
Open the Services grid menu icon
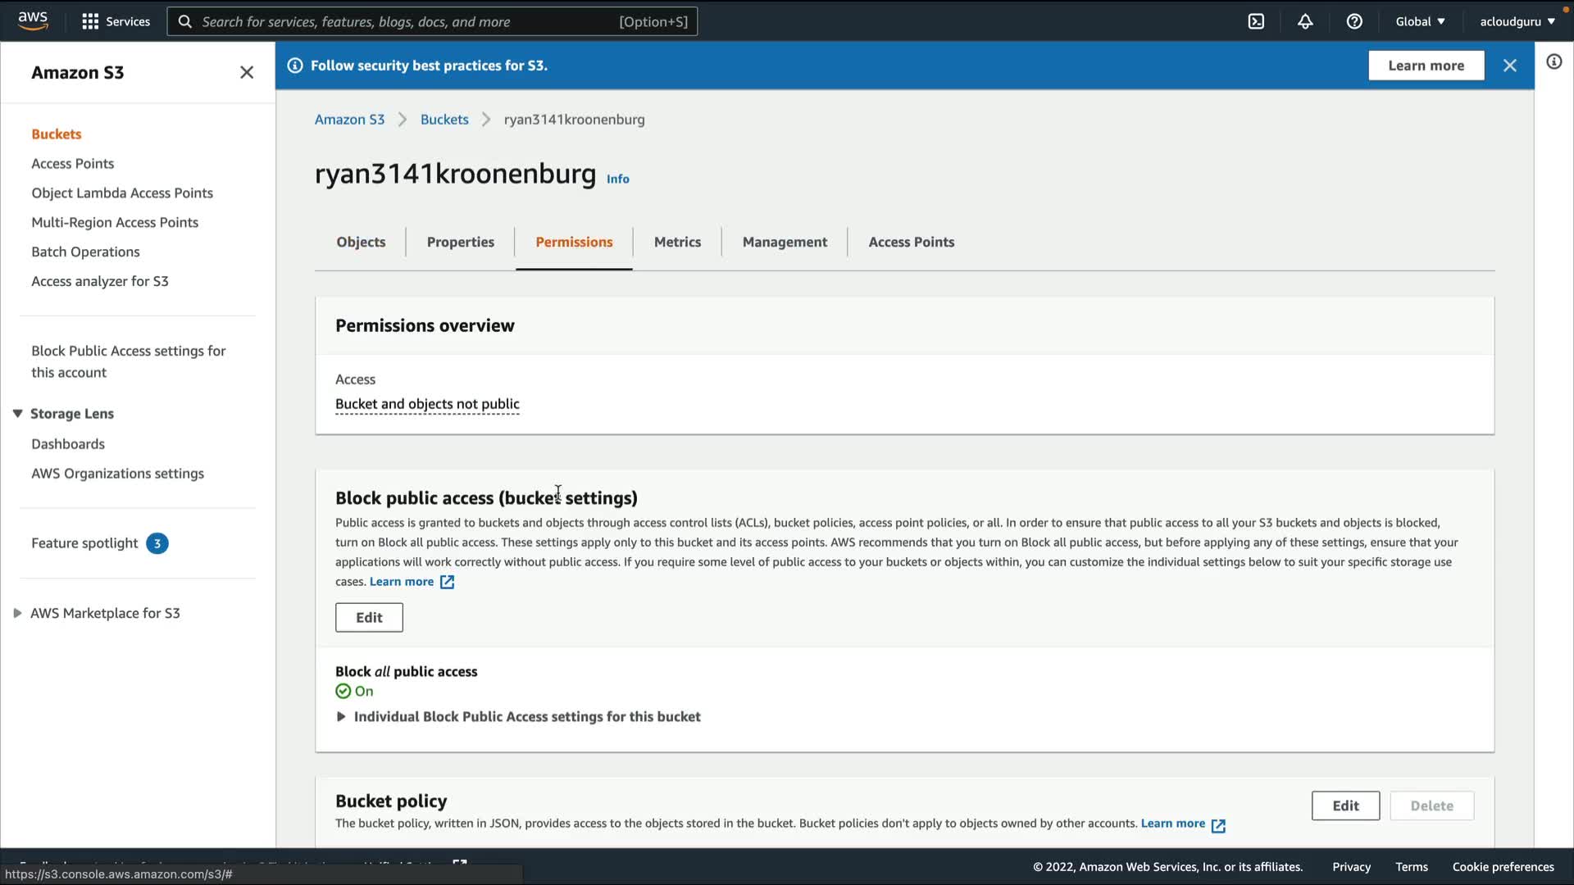[90, 21]
